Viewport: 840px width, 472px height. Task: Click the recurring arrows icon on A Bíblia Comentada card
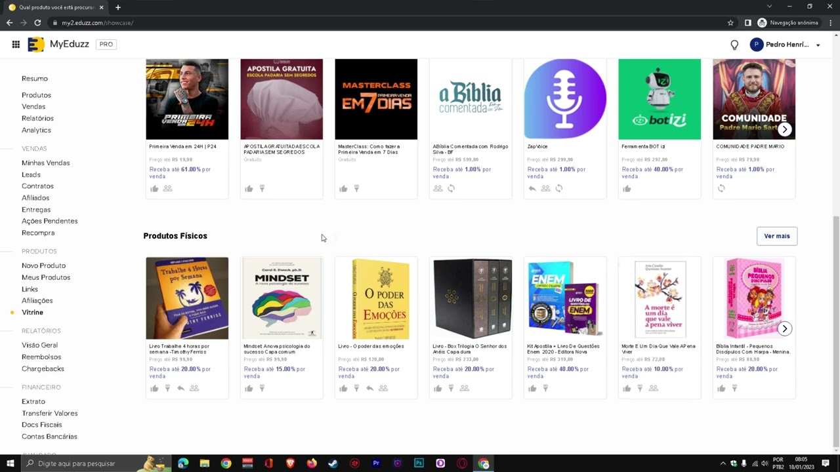click(451, 189)
